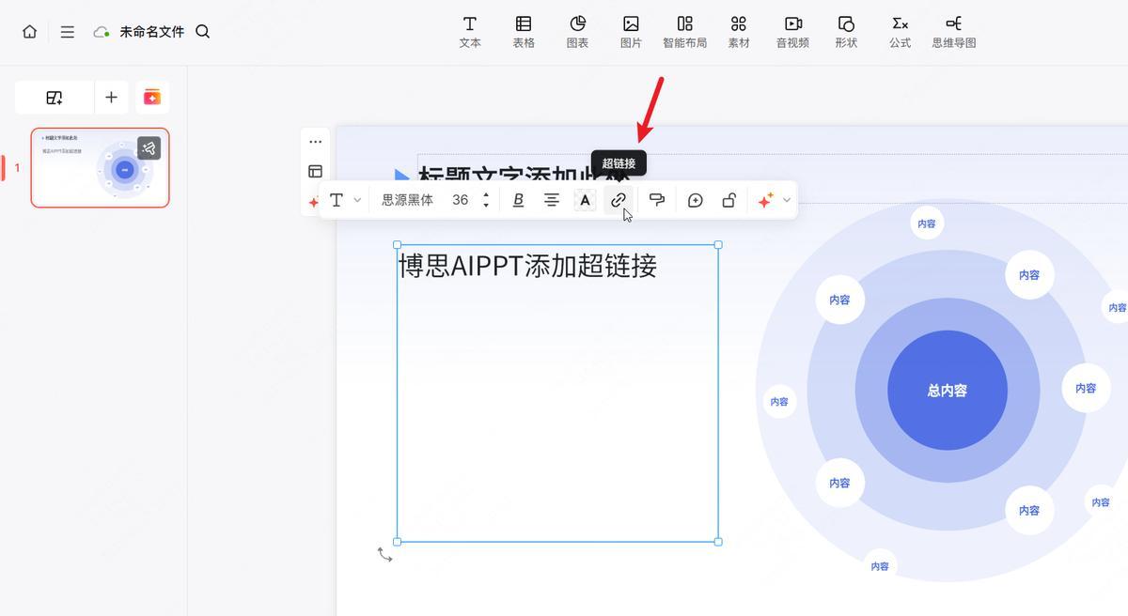Expand the AI sparkle dropdown arrow

click(787, 199)
